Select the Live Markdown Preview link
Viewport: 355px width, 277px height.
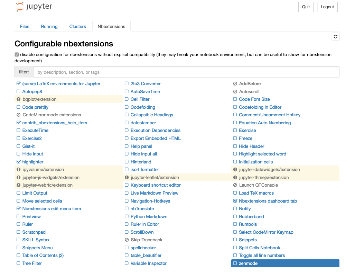(155, 193)
